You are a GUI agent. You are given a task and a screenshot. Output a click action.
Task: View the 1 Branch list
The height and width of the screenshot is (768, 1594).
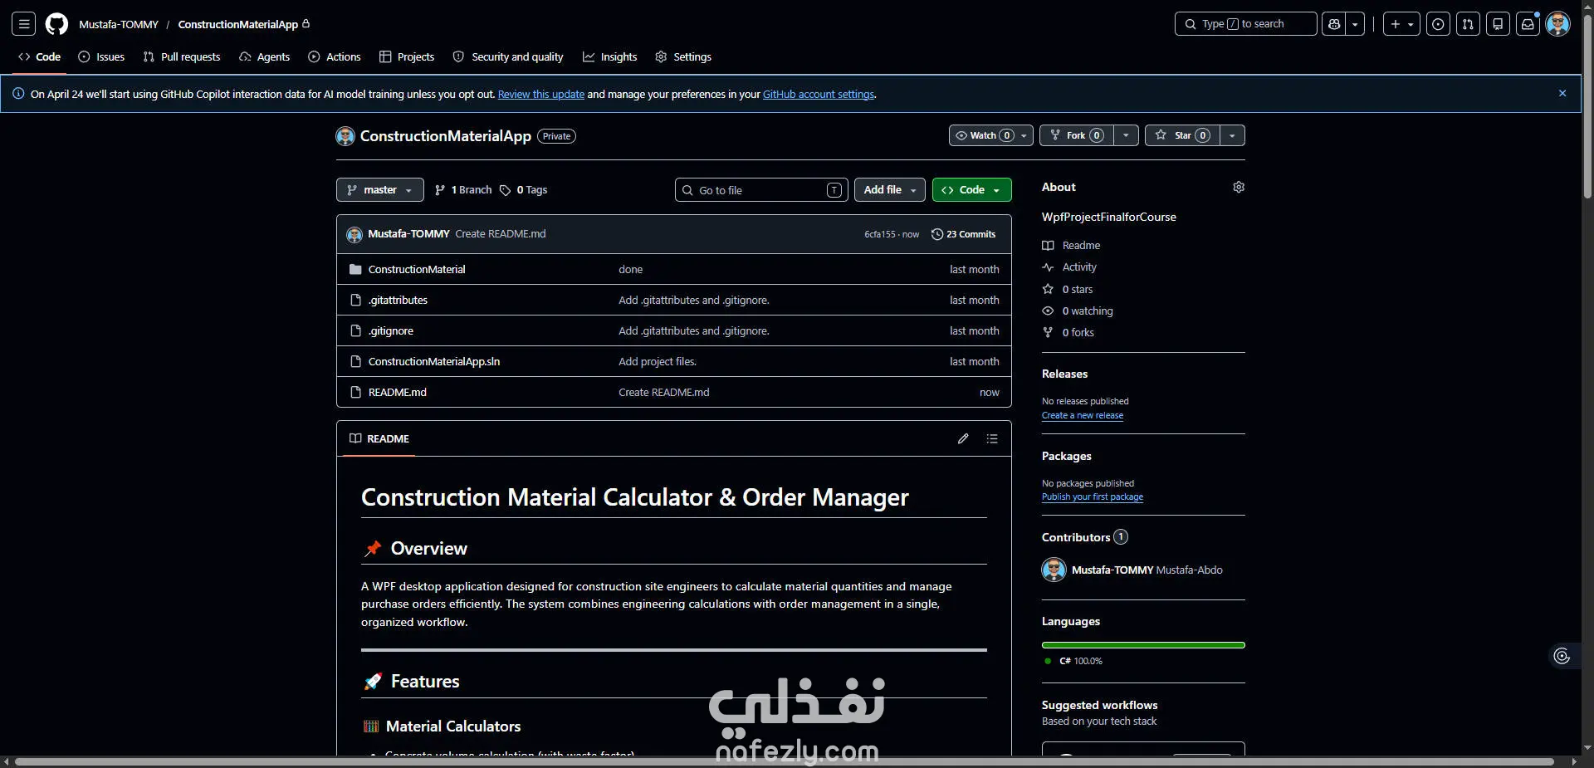pos(463,190)
